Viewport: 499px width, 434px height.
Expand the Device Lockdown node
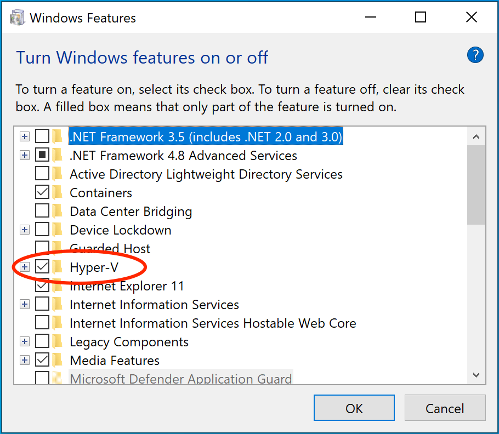click(x=24, y=230)
